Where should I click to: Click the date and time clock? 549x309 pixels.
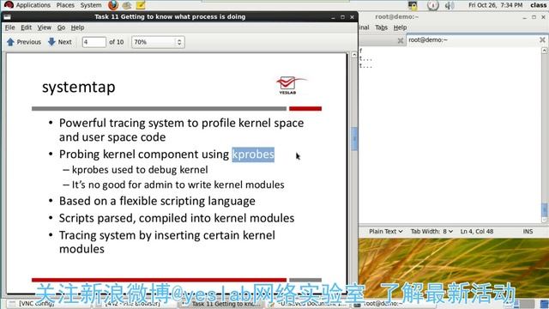coord(496,5)
